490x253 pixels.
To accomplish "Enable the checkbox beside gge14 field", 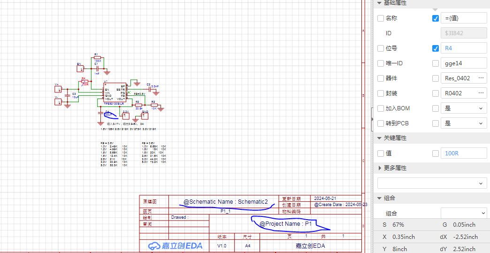I will (435, 63).
